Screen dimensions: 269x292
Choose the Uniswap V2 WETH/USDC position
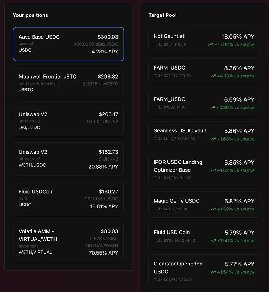[68, 159]
